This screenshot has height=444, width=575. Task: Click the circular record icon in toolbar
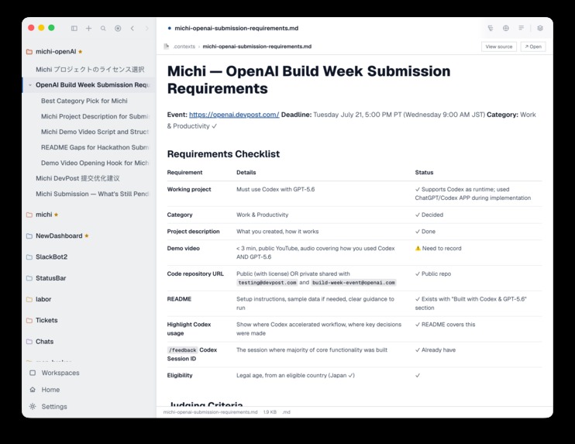(118, 28)
